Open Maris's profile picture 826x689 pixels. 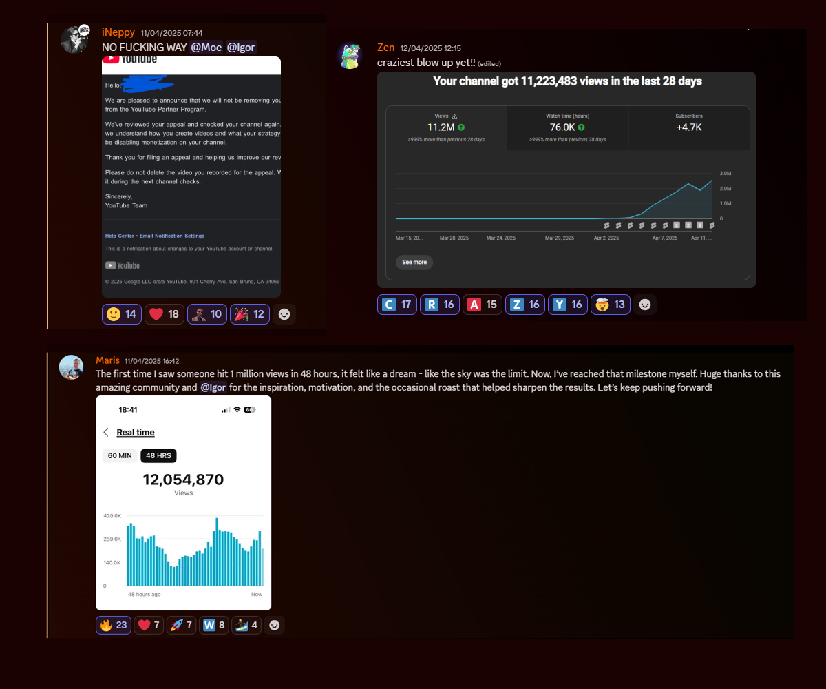point(72,367)
